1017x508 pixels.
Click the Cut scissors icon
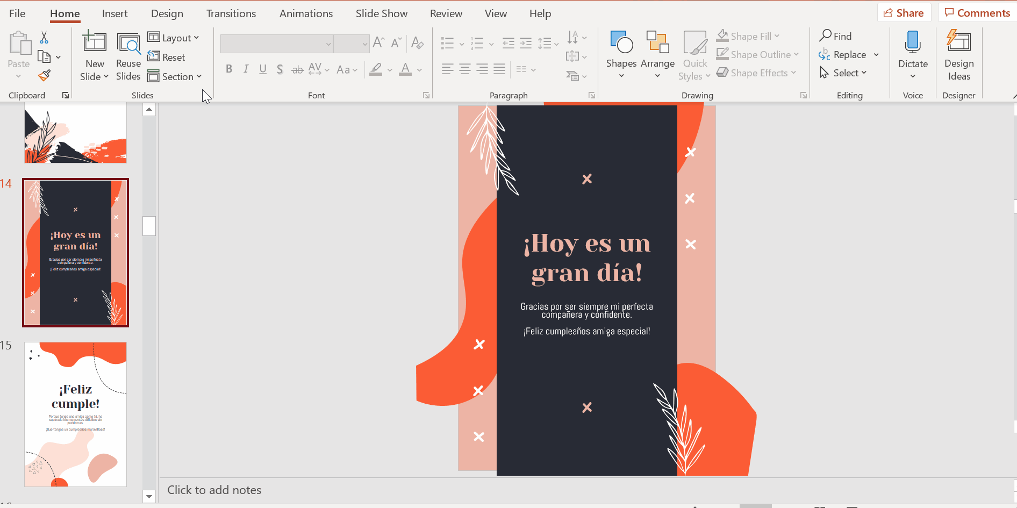click(x=44, y=38)
